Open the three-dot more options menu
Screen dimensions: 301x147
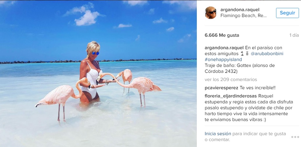(295, 137)
